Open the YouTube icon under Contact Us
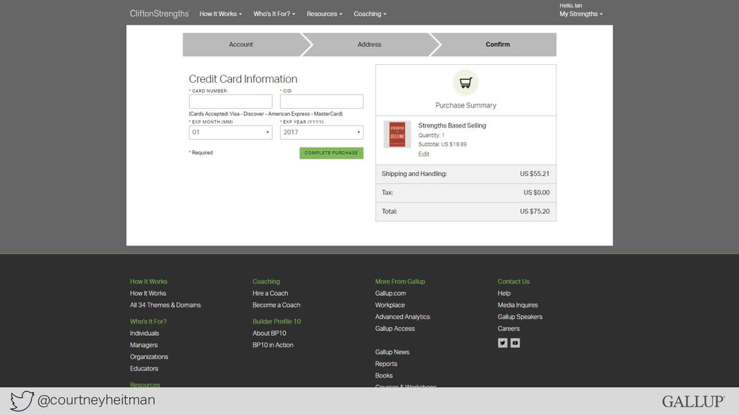This screenshot has height=415, width=739. point(515,343)
